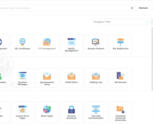
Task: Open Security Questions
Action: click(71, 113)
